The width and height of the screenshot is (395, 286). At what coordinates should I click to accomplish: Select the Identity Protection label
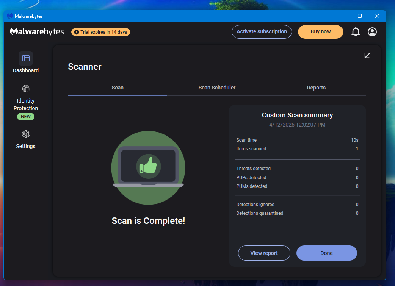(26, 105)
